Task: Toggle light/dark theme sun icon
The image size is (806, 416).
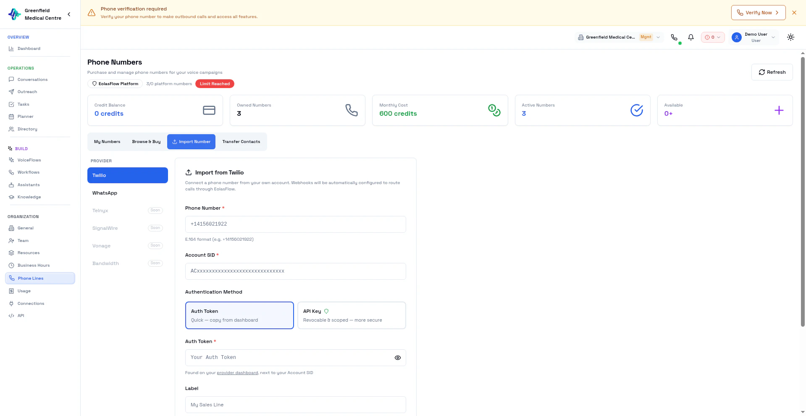Action: click(790, 37)
